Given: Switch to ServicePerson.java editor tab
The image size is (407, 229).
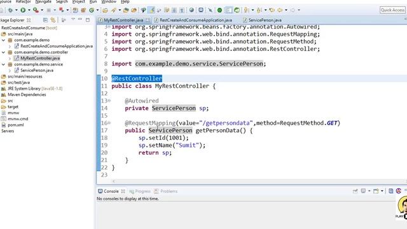Looking at the screenshot, I should (262, 20).
